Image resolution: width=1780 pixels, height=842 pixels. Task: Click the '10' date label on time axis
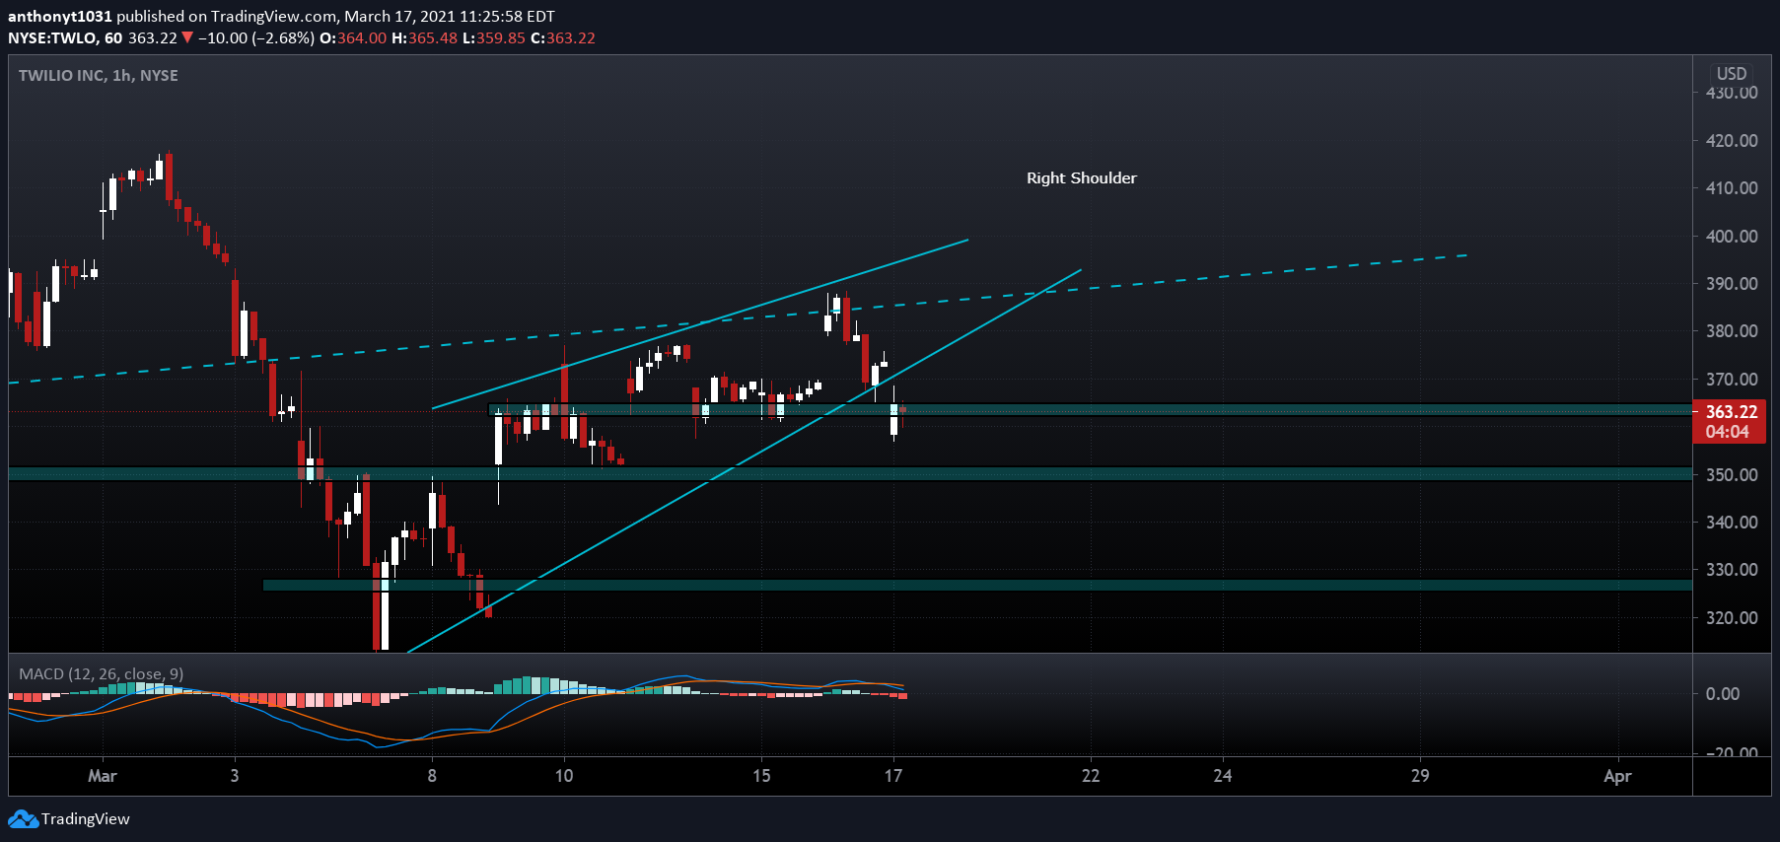coord(564,776)
